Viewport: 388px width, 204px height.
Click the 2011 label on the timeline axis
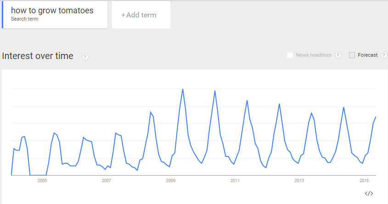[235, 181]
